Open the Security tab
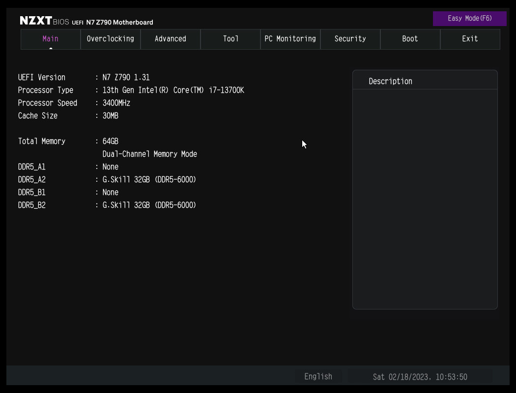 350,39
